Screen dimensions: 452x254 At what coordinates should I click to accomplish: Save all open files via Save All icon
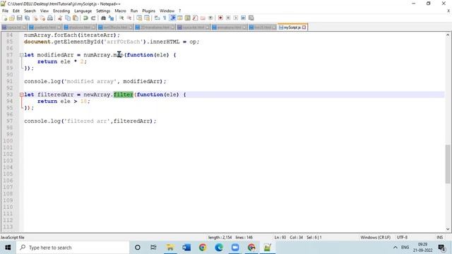(x=28, y=18)
